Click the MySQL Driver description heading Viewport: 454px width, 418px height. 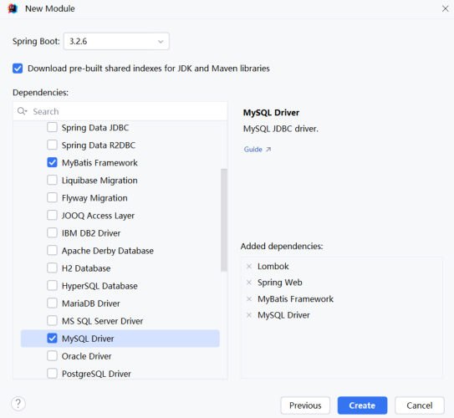point(271,113)
